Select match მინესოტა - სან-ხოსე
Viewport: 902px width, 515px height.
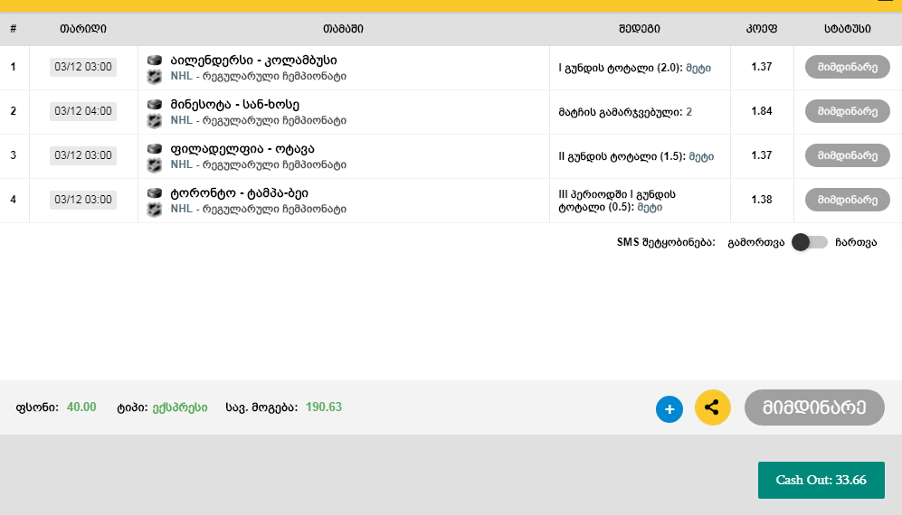point(234,105)
